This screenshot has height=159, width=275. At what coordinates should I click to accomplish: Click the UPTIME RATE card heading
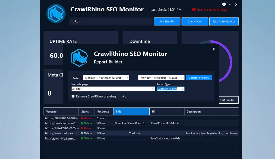[63, 41]
